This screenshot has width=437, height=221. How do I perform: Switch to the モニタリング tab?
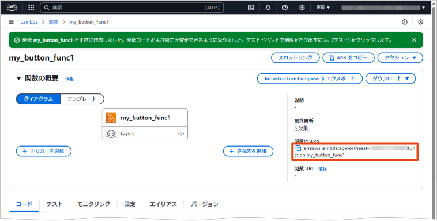93,204
